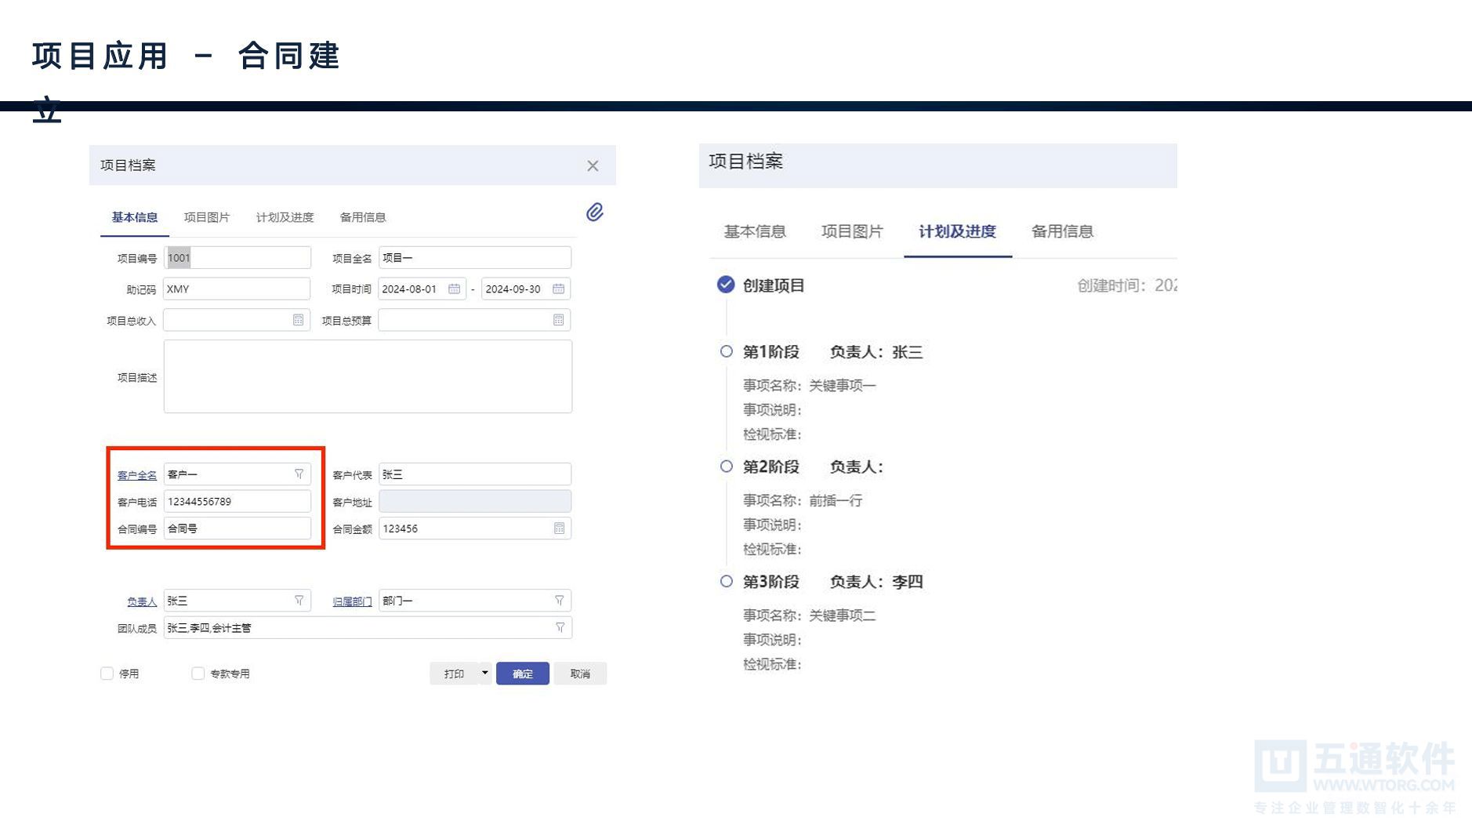Click text 事项名称：关键事项二
Image resolution: width=1472 pixels, height=828 pixels.
[x=810, y=616]
